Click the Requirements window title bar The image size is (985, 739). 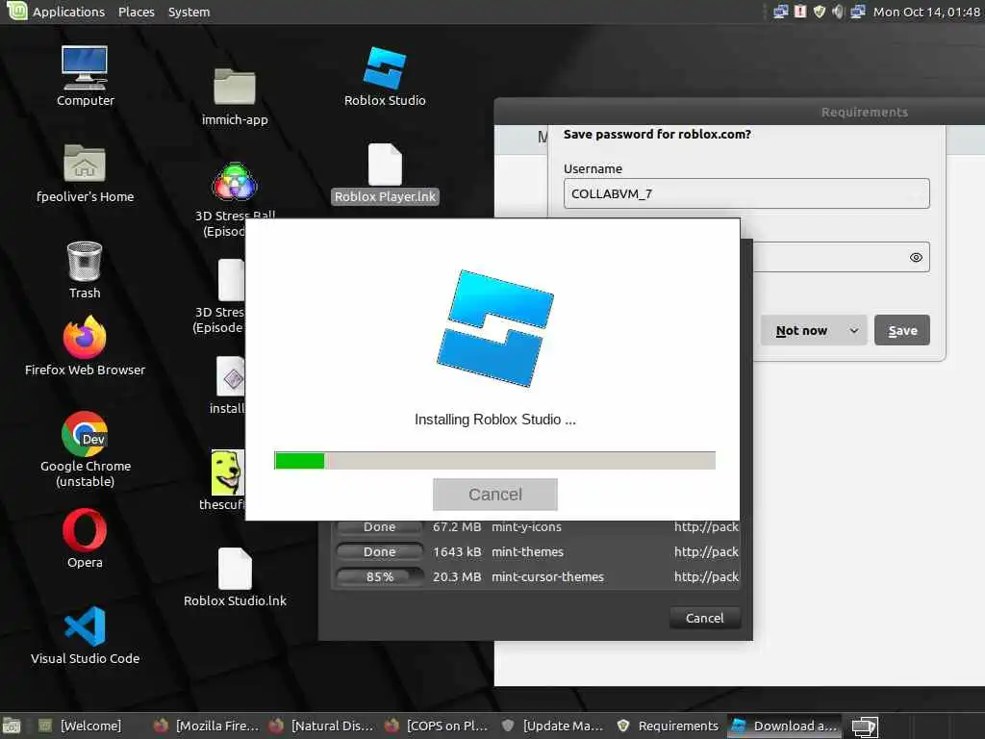740,112
